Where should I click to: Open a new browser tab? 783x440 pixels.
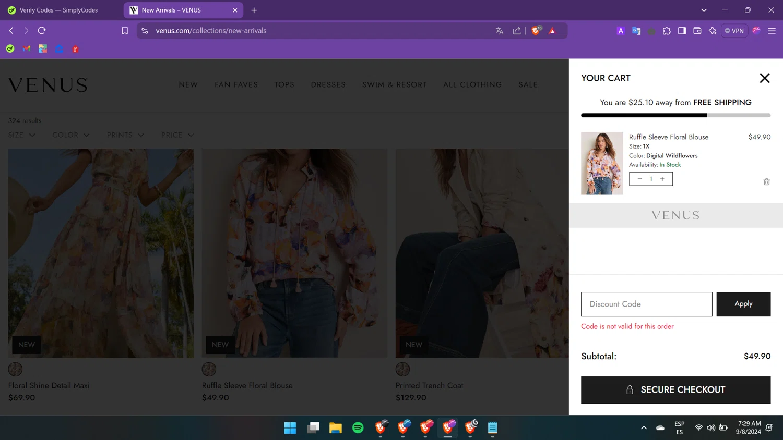pos(254,10)
